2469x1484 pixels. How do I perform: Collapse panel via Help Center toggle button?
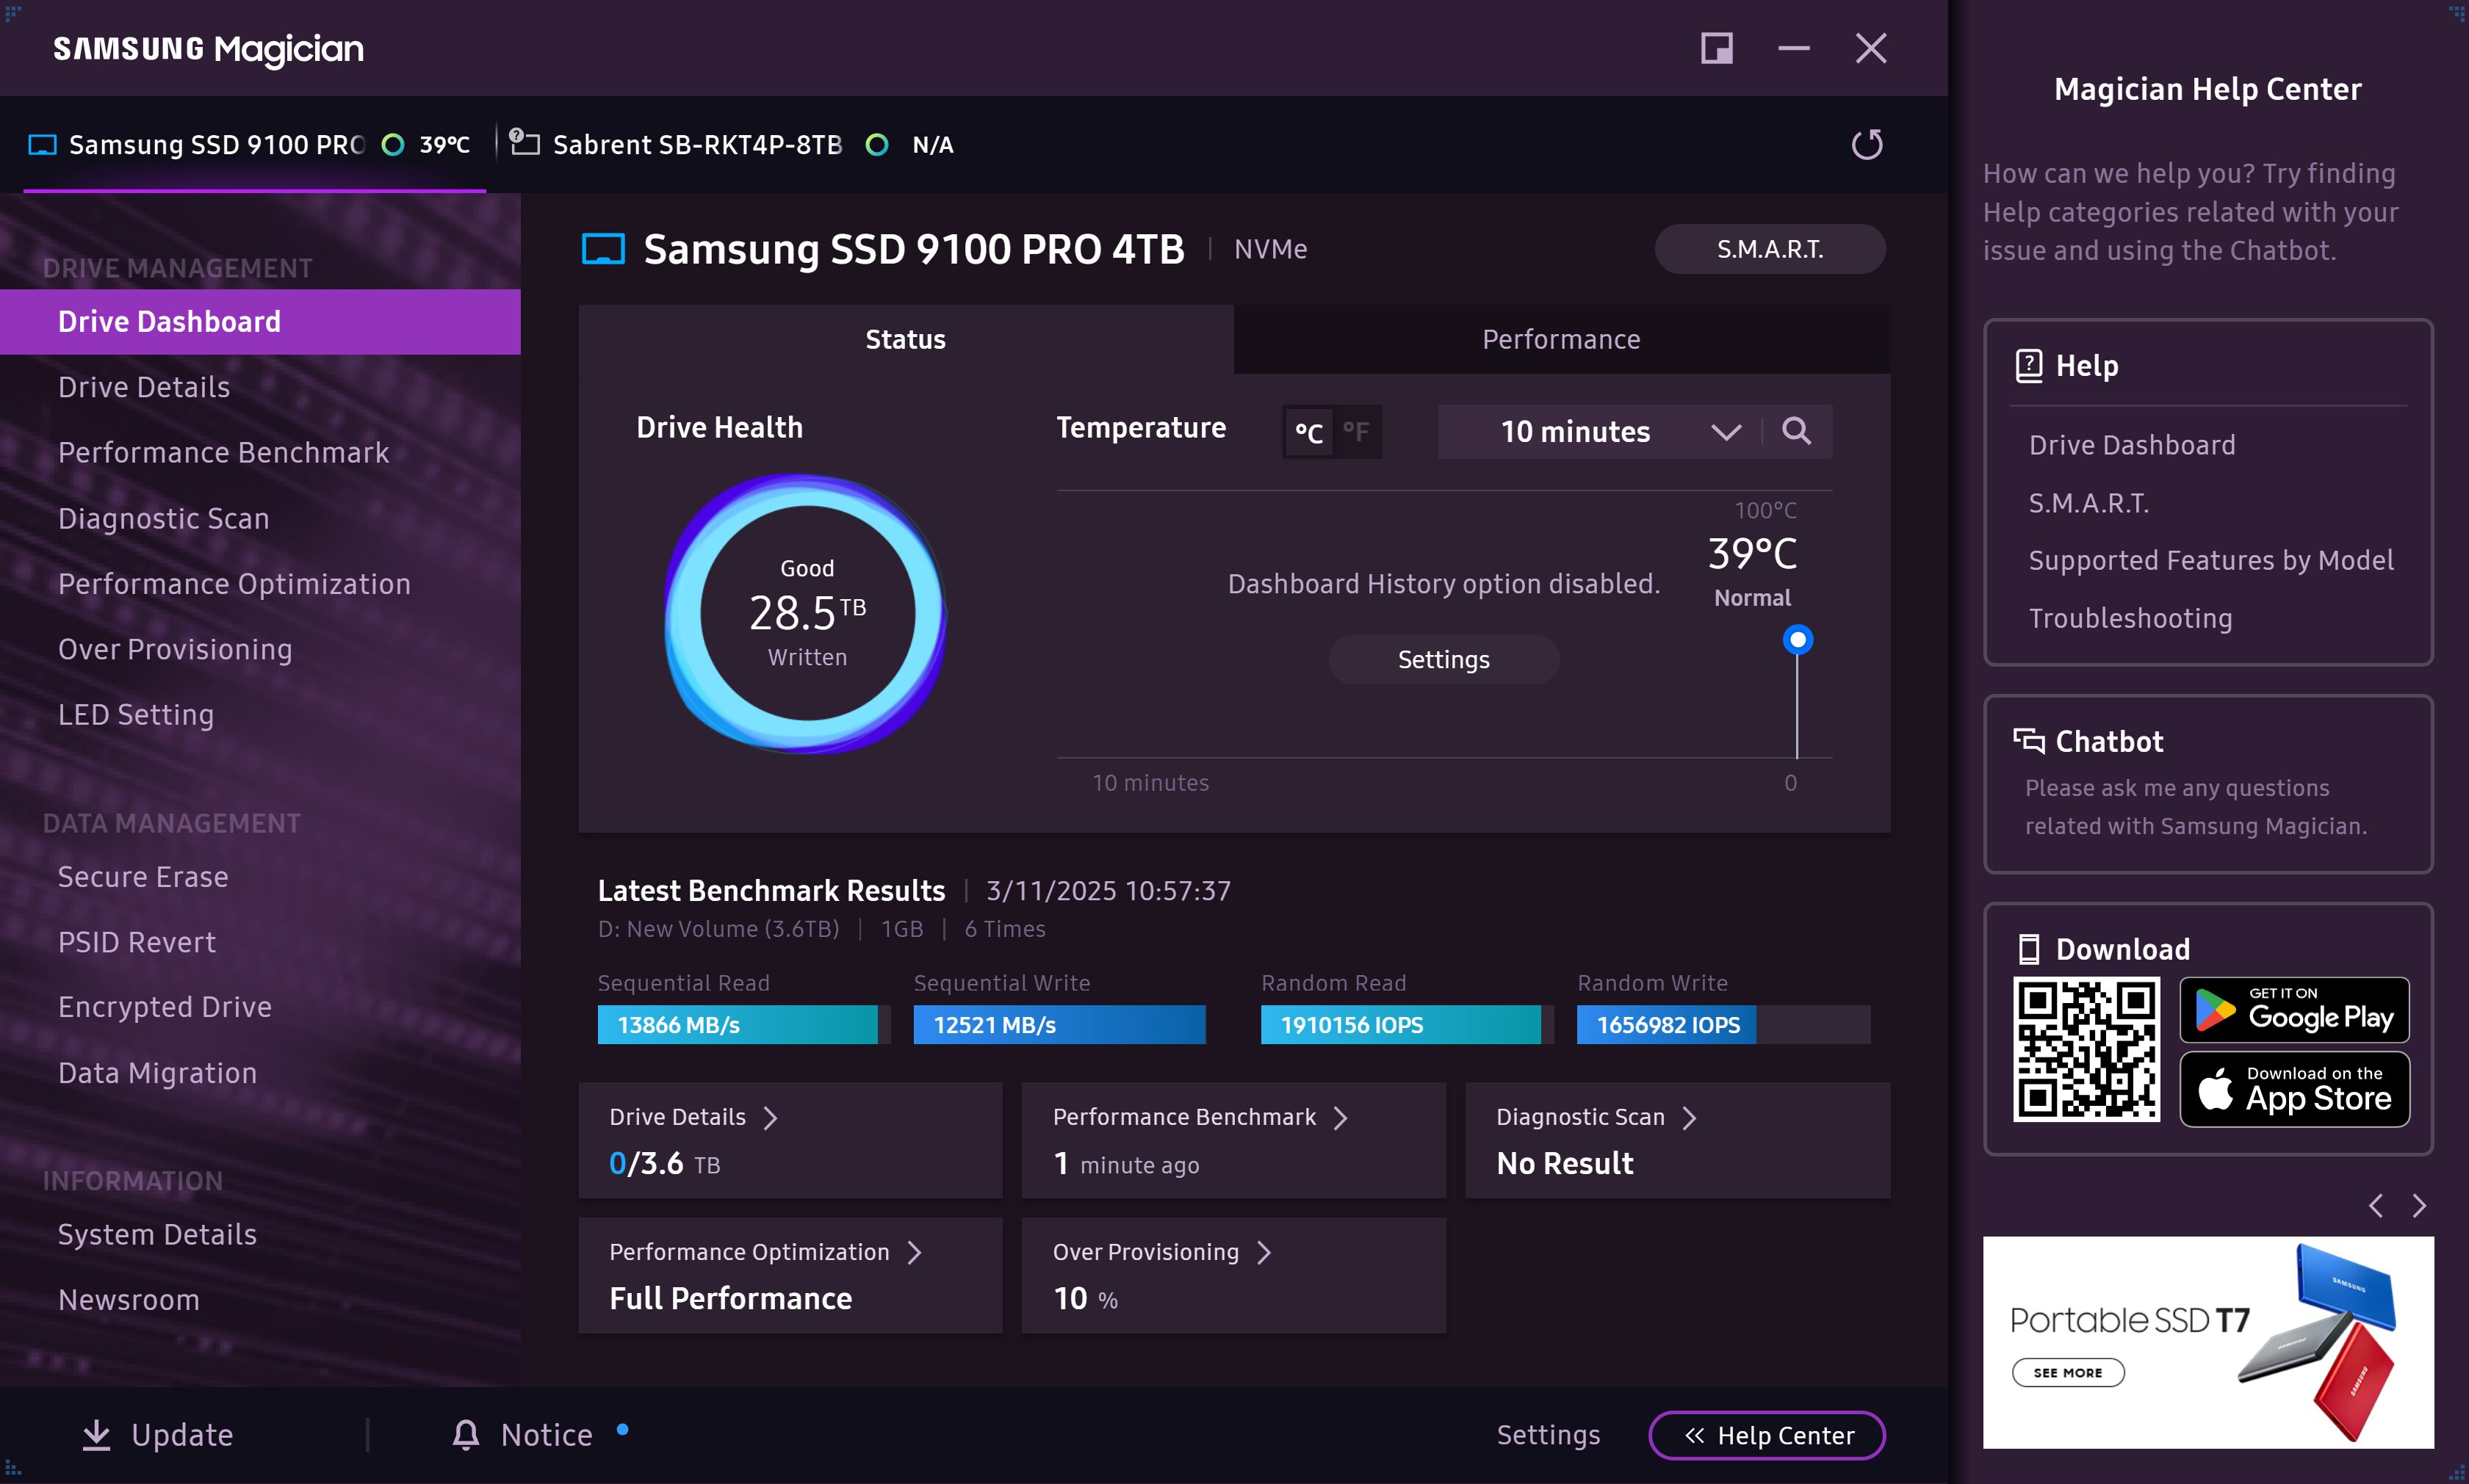(x=1767, y=1435)
